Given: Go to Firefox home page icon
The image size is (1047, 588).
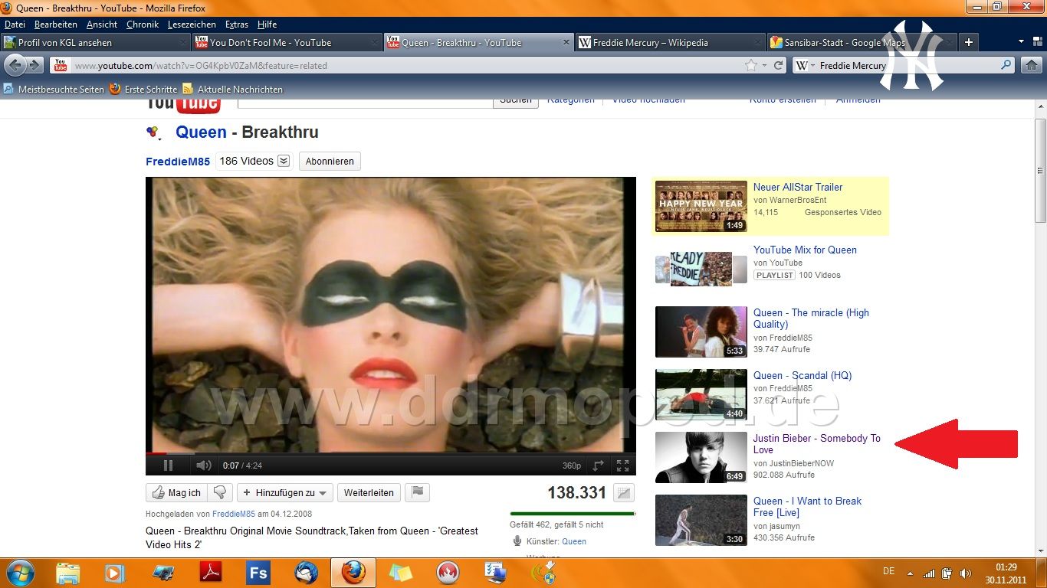Looking at the screenshot, I should tap(1032, 66).
